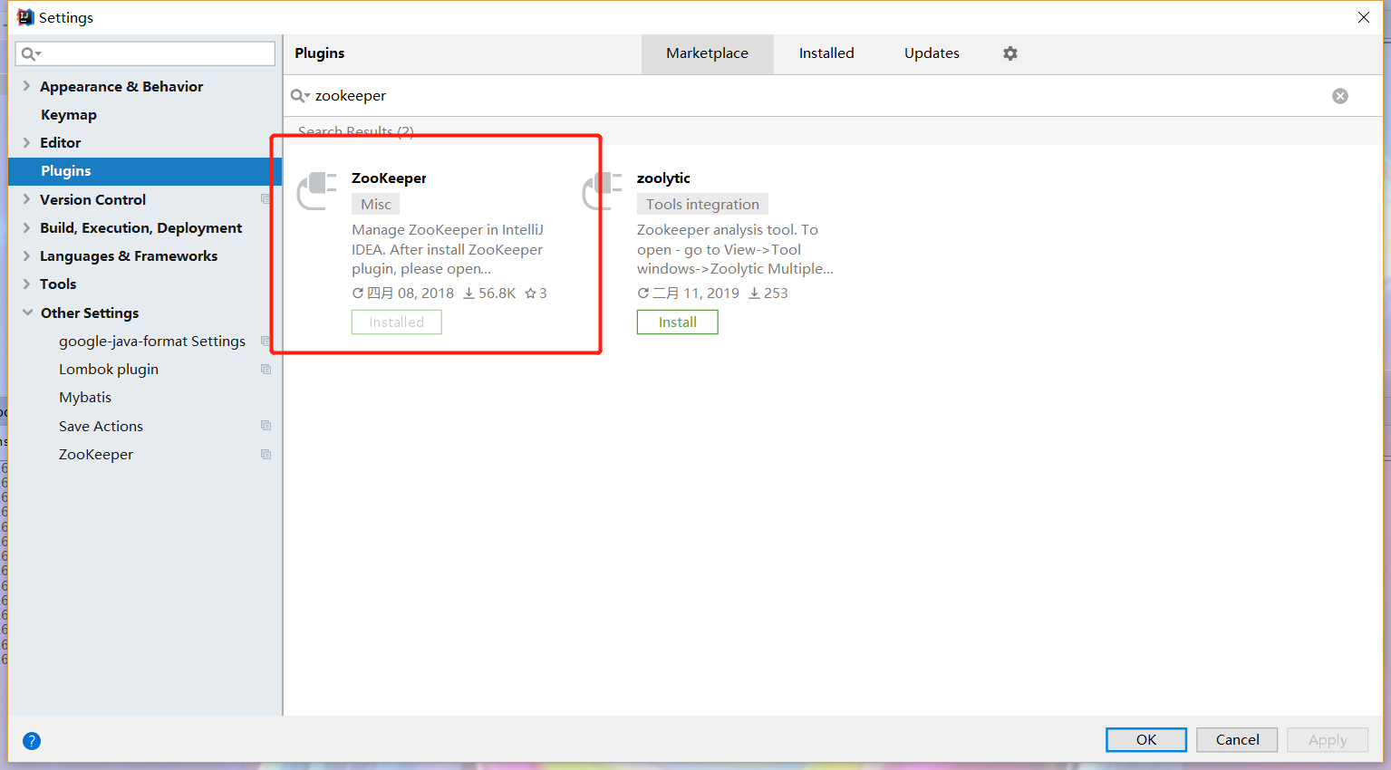Open the plugins gear settings icon
Screen dimensions: 1391x770
coord(1010,53)
